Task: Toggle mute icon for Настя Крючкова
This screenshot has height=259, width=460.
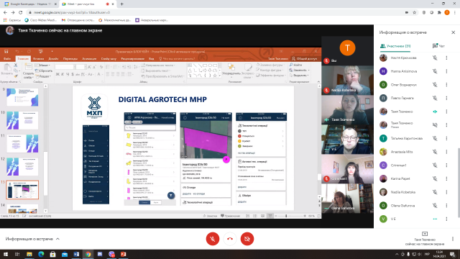Action: coord(435,58)
